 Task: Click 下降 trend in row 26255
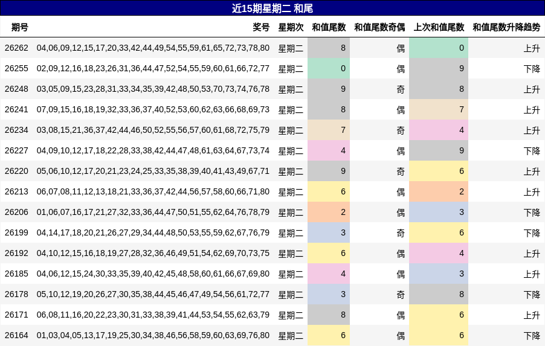[x=532, y=69]
